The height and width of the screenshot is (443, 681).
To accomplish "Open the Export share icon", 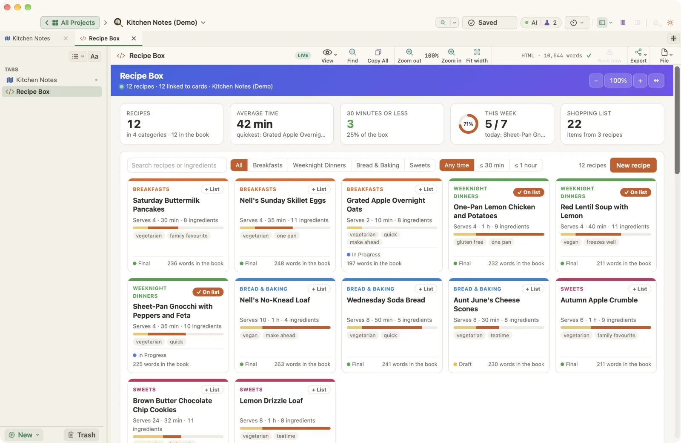I will coord(638,52).
